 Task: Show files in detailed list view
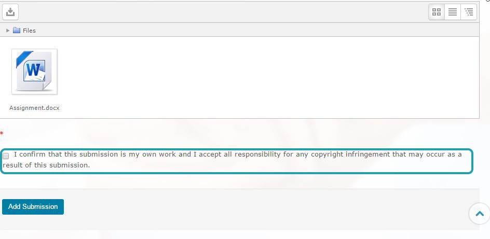pyautogui.click(x=453, y=12)
